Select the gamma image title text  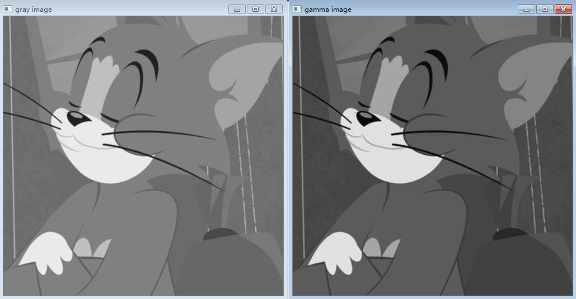pos(327,10)
